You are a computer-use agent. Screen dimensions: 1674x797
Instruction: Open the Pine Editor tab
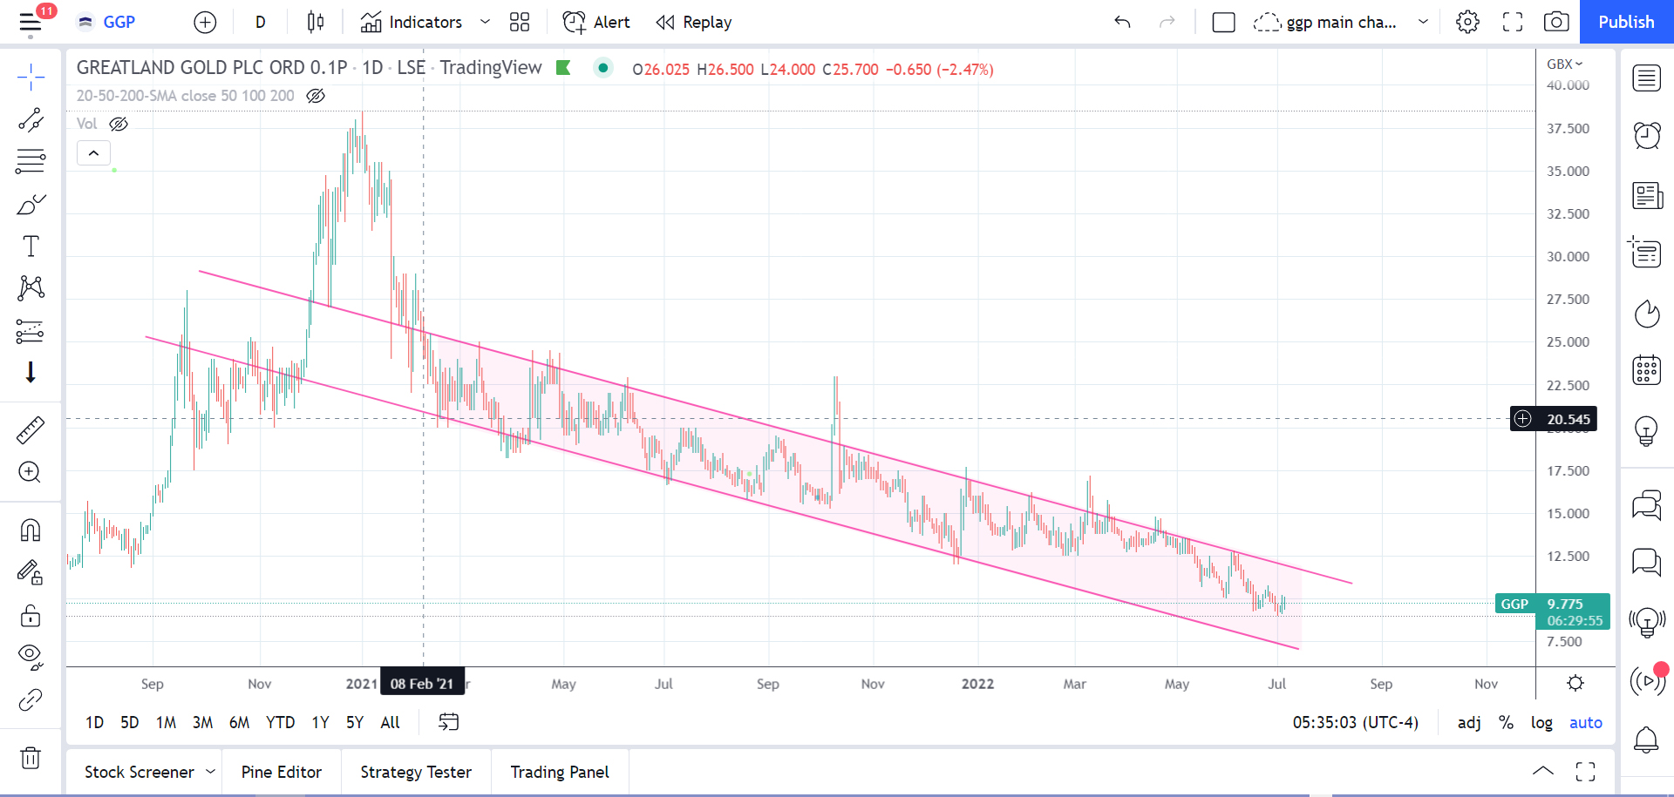(282, 772)
